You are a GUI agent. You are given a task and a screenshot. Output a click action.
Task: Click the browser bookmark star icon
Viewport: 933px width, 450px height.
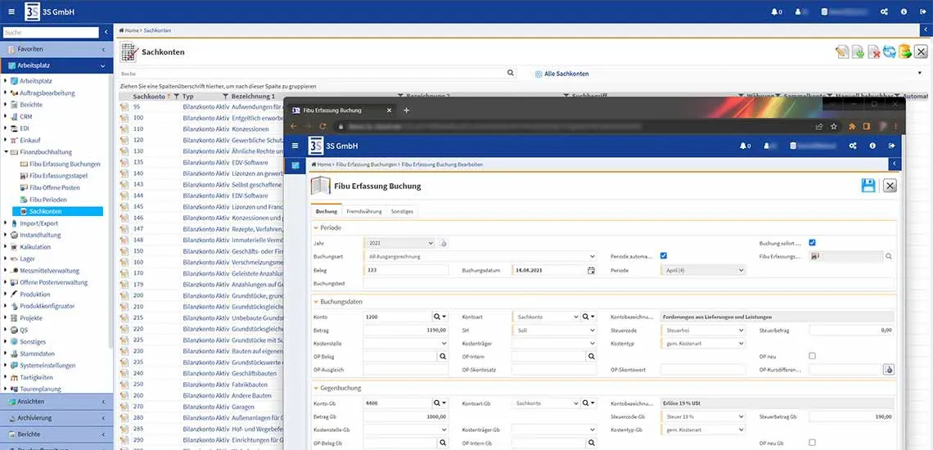coord(833,126)
